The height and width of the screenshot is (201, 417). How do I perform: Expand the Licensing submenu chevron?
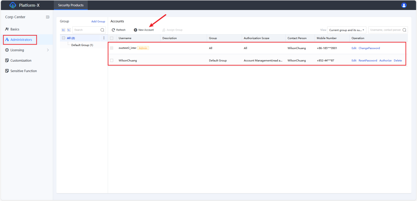click(x=48, y=50)
